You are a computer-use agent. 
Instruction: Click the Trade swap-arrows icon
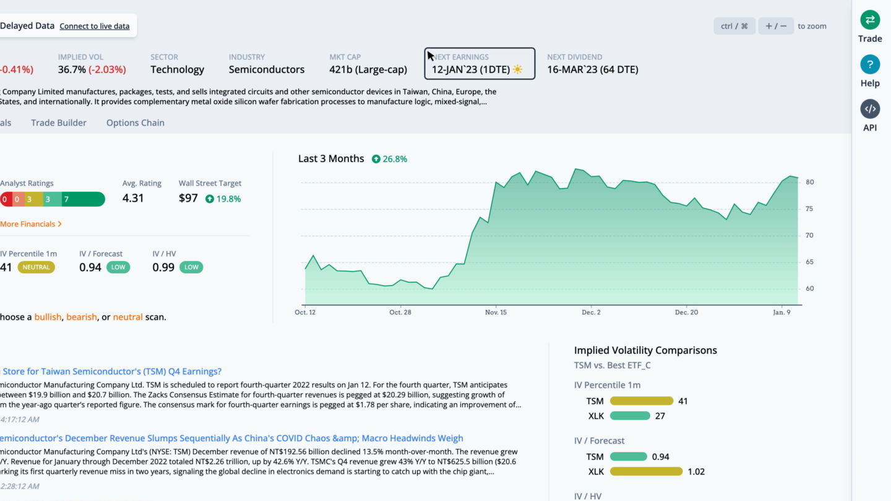(x=870, y=20)
